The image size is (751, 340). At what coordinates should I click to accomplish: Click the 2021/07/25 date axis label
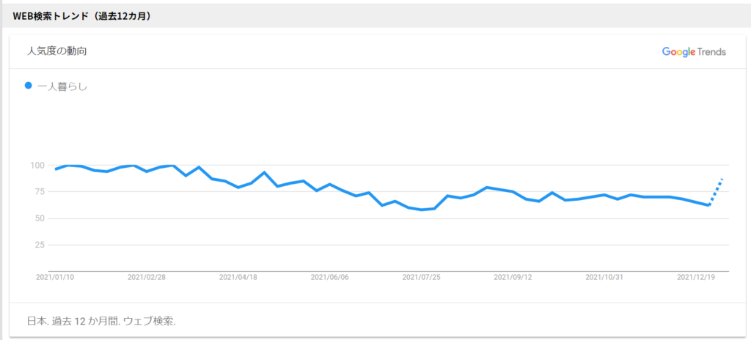click(421, 277)
